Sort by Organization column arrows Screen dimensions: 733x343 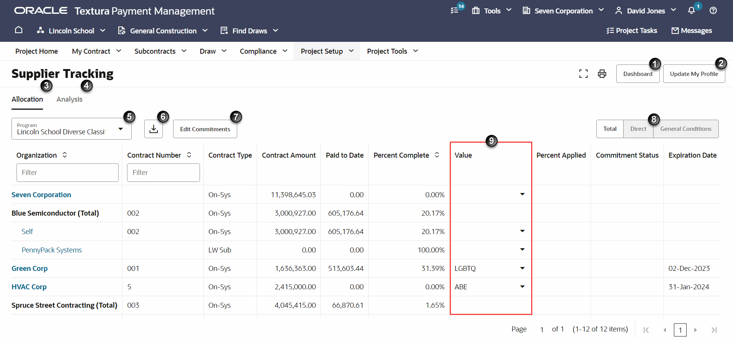point(65,155)
